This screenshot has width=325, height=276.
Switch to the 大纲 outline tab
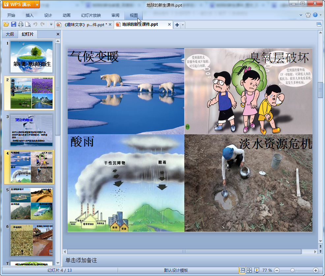[x=10, y=34]
